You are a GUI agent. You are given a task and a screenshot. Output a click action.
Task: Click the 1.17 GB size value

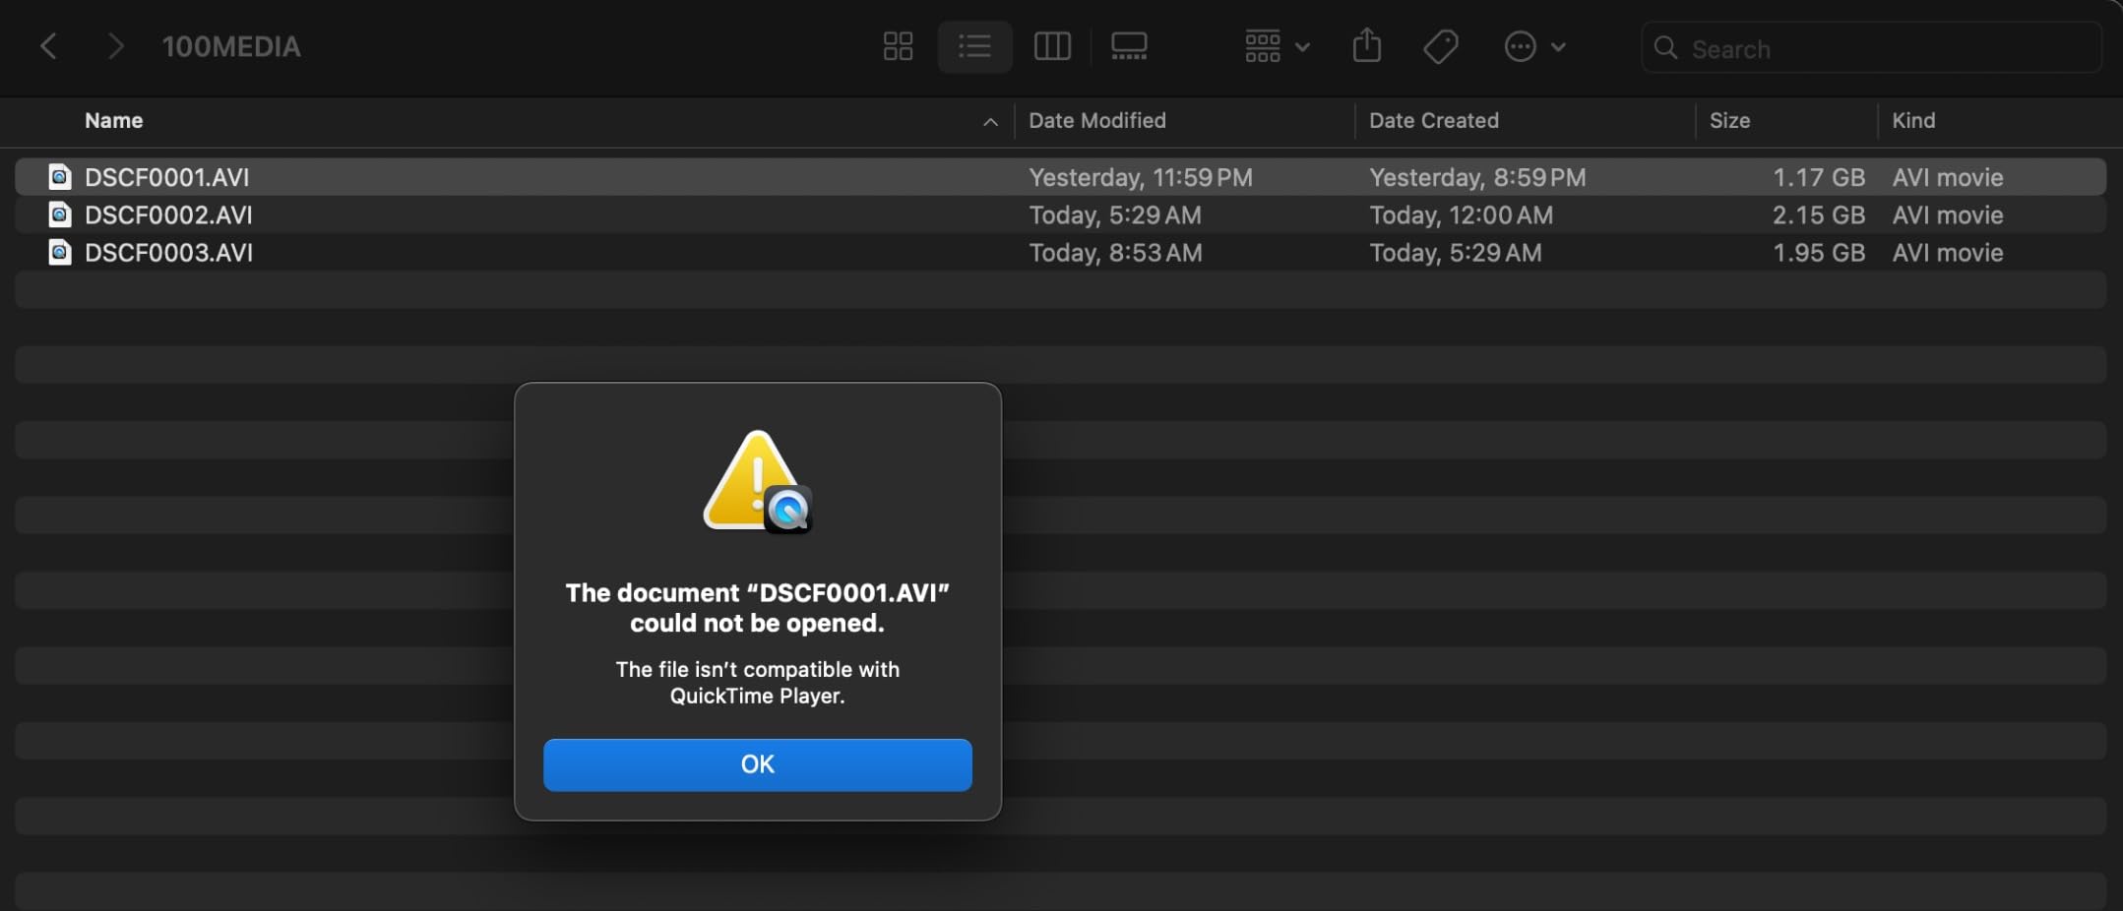[1819, 177]
